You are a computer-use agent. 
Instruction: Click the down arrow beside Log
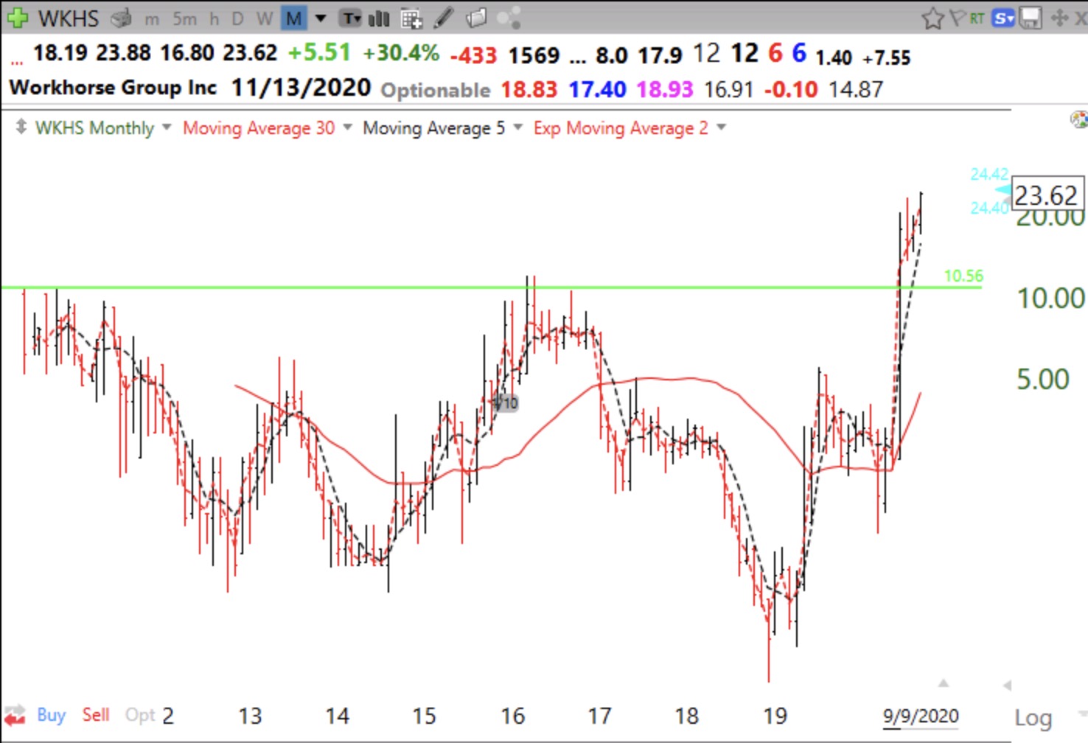(1082, 714)
